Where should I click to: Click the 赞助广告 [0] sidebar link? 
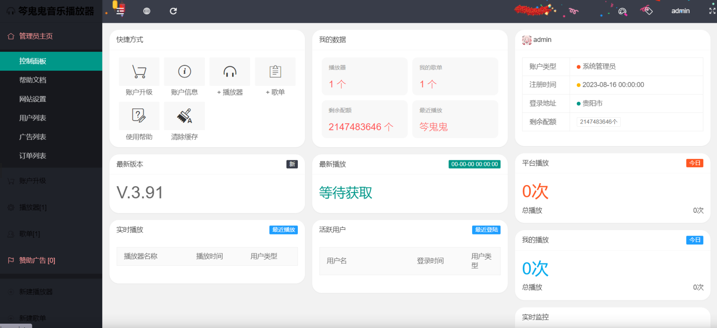37,261
